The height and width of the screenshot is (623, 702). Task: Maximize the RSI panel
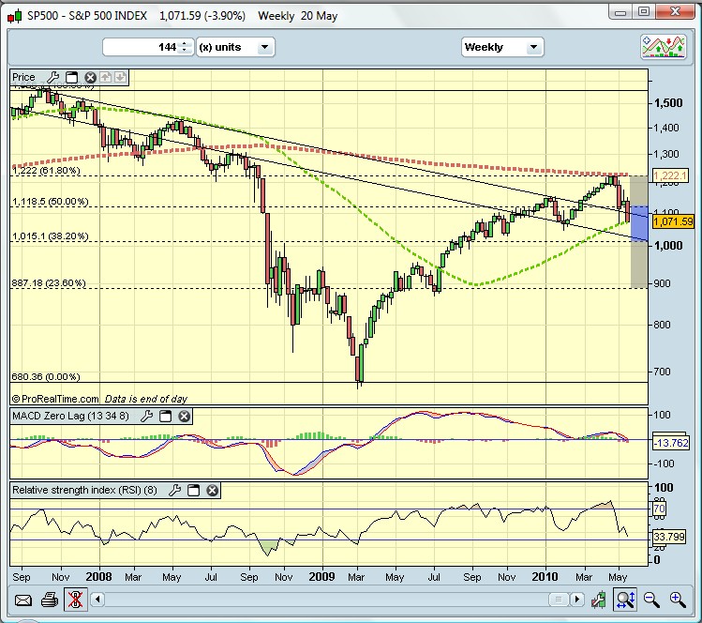[193, 491]
